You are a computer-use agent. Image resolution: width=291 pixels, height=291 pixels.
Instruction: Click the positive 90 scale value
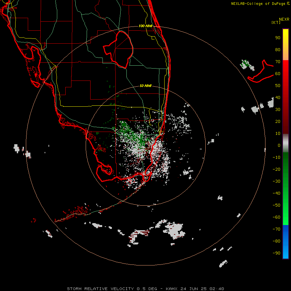click(278, 38)
